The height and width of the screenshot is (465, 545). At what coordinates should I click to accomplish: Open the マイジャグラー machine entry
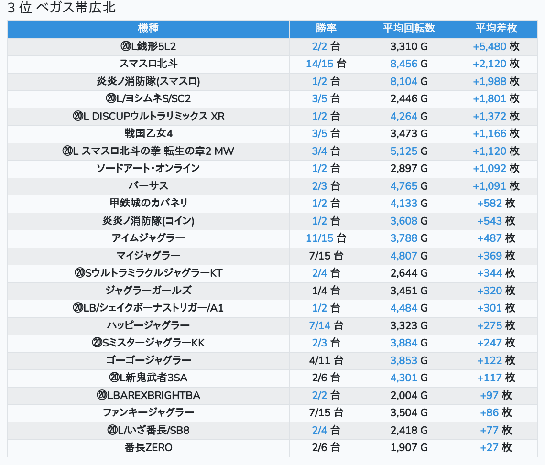(148, 256)
